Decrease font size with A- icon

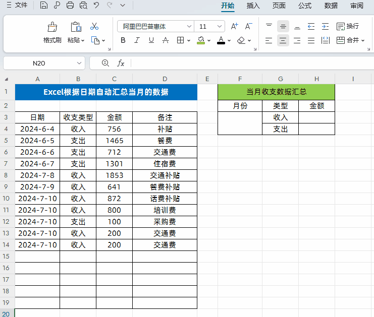[248, 26]
